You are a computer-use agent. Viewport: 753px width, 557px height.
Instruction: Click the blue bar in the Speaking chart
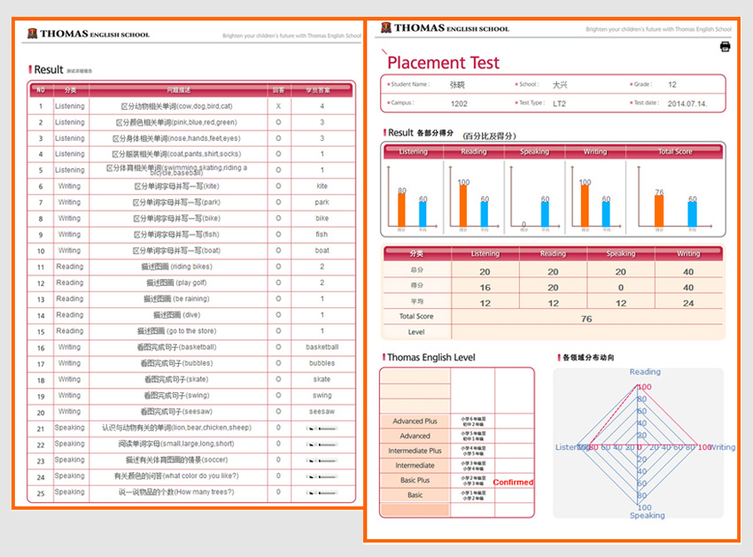pos(545,214)
